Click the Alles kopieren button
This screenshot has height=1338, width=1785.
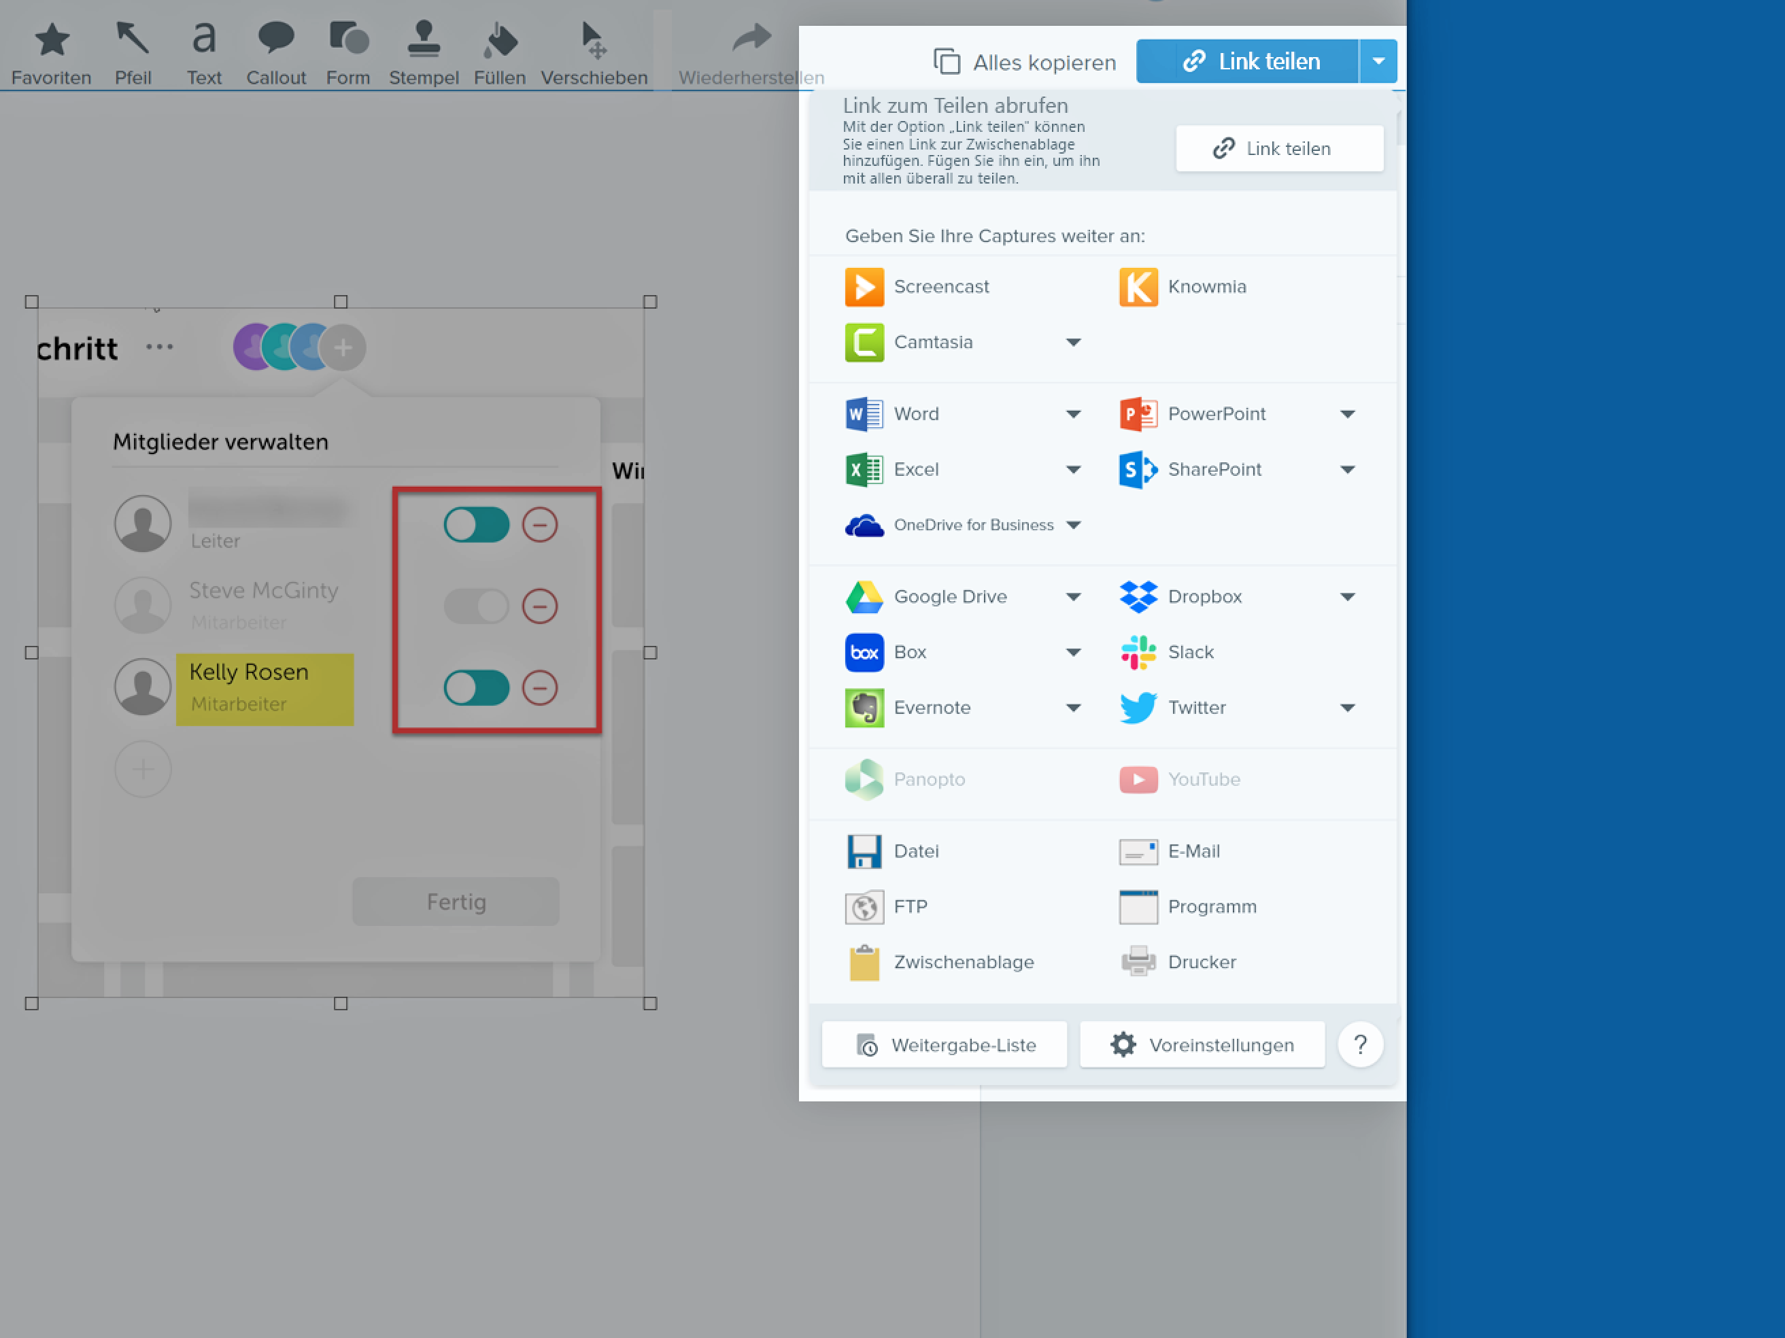pyautogui.click(x=1025, y=62)
